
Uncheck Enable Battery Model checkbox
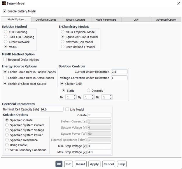(x=4, y=11)
